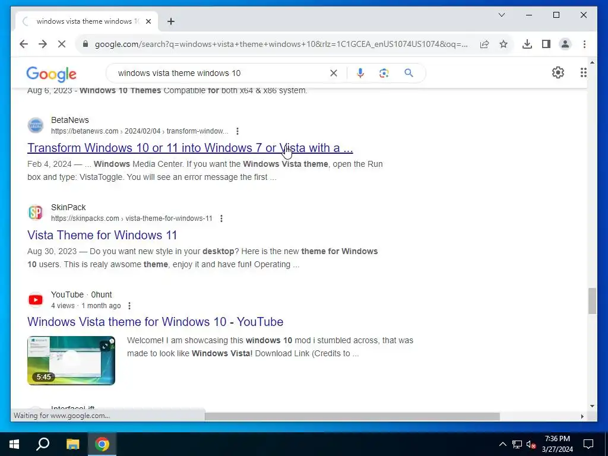Open tab search dropdown arrow
This screenshot has width=608, height=456.
click(502, 15)
